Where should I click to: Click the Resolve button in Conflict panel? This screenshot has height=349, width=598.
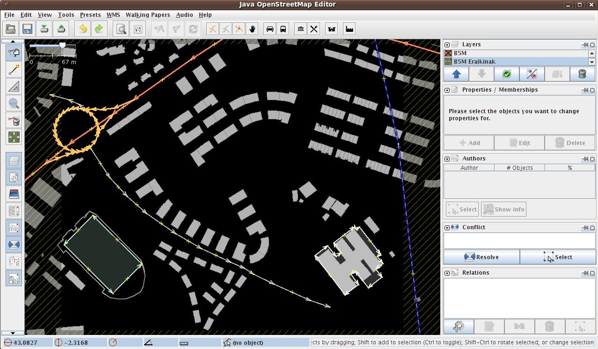click(x=481, y=257)
